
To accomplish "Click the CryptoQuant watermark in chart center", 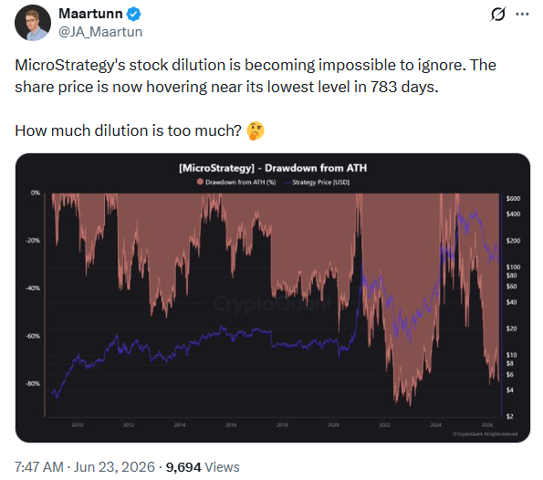I will coord(273,304).
